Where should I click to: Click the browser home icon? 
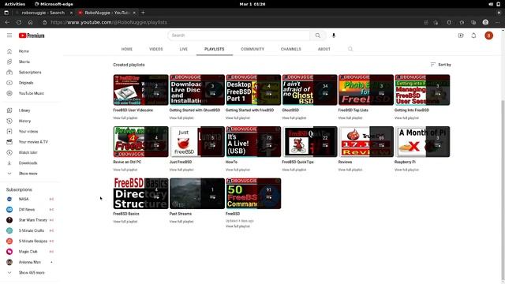click(30, 23)
